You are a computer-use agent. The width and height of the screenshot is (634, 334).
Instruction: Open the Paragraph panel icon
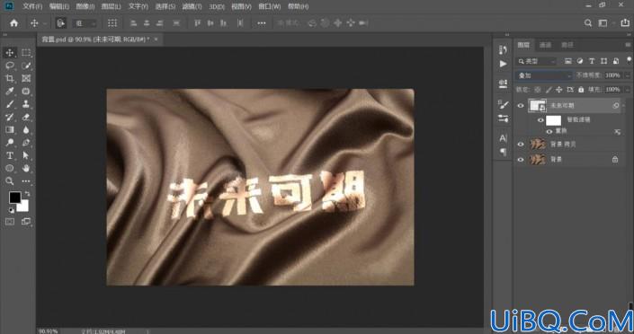(x=503, y=152)
